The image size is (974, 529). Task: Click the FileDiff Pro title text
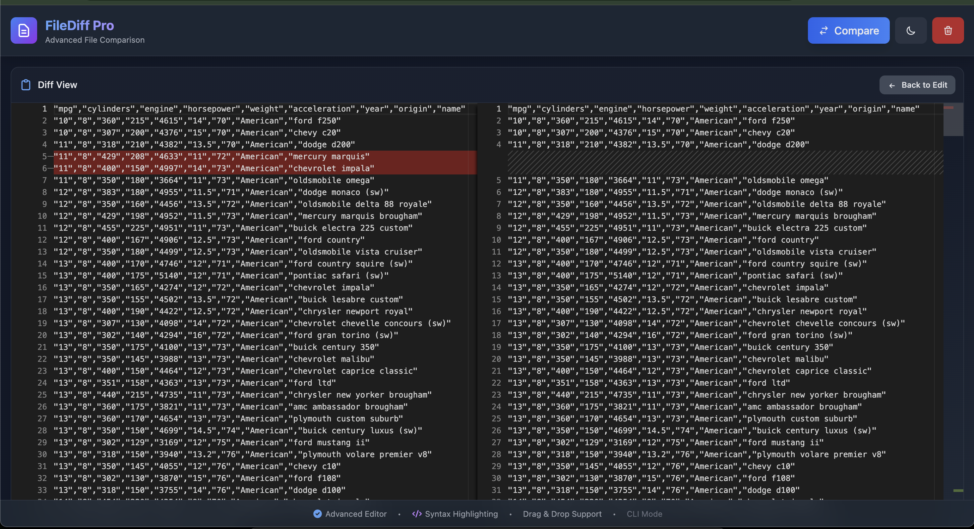tap(80, 25)
